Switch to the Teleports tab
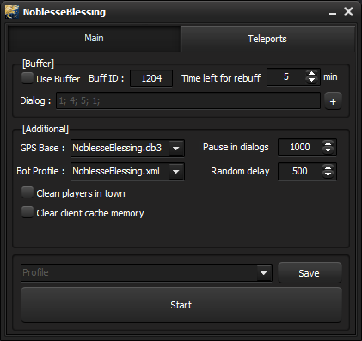362x341 pixels. [x=267, y=39]
